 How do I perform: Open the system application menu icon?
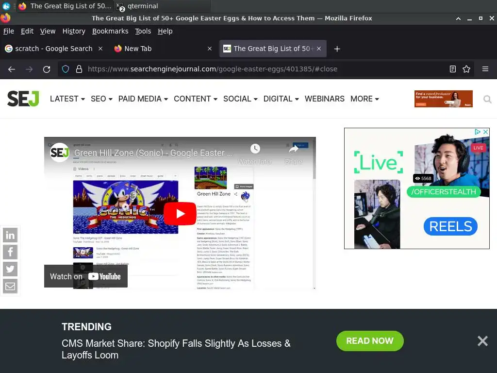pyautogui.click(x=6, y=6)
